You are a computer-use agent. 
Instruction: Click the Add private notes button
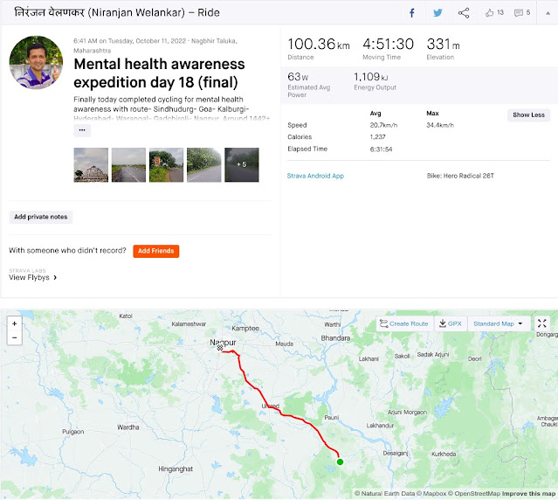[x=40, y=217]
